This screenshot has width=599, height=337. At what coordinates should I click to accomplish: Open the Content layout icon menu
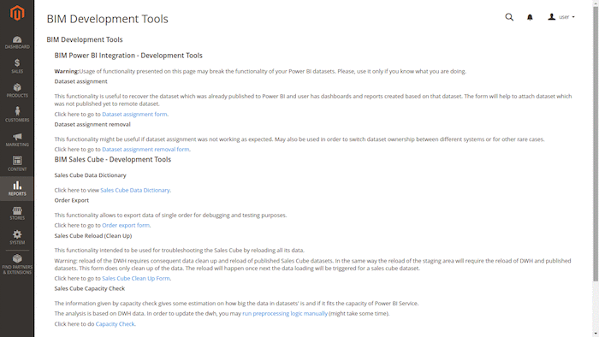(17, 163)
